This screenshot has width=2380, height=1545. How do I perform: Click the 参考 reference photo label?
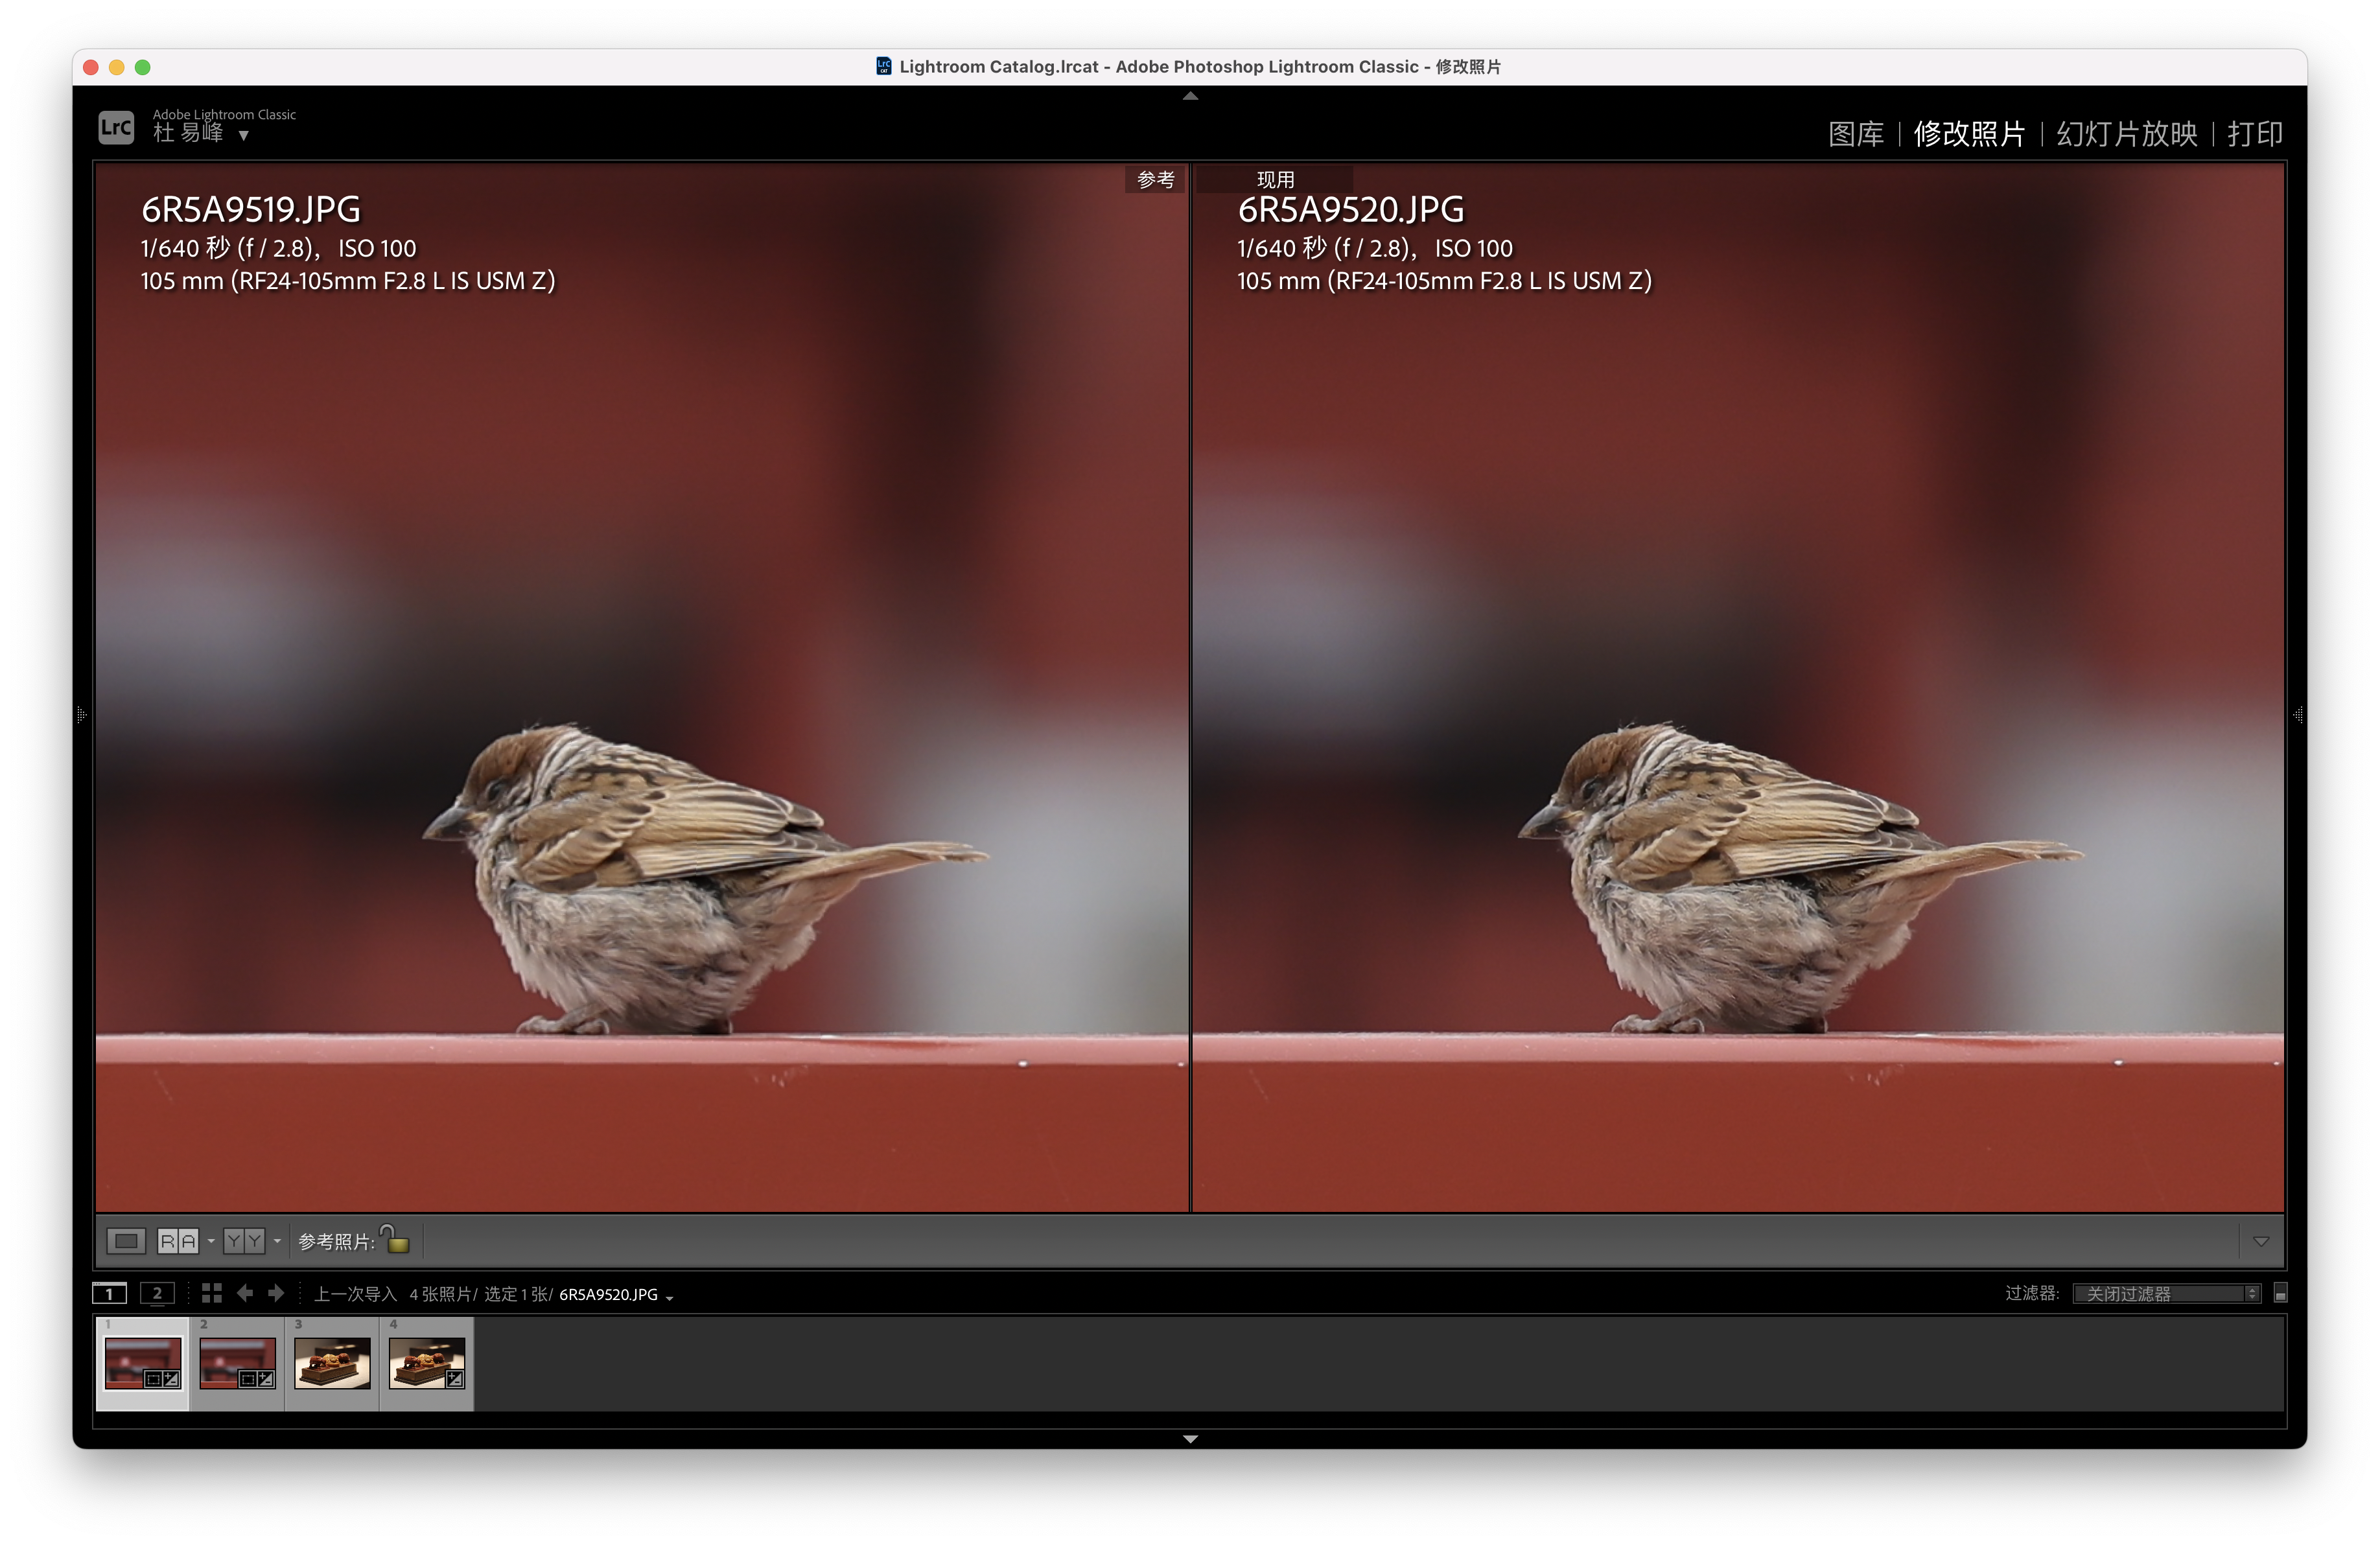pyautogui.click(x=1156, y=179)
